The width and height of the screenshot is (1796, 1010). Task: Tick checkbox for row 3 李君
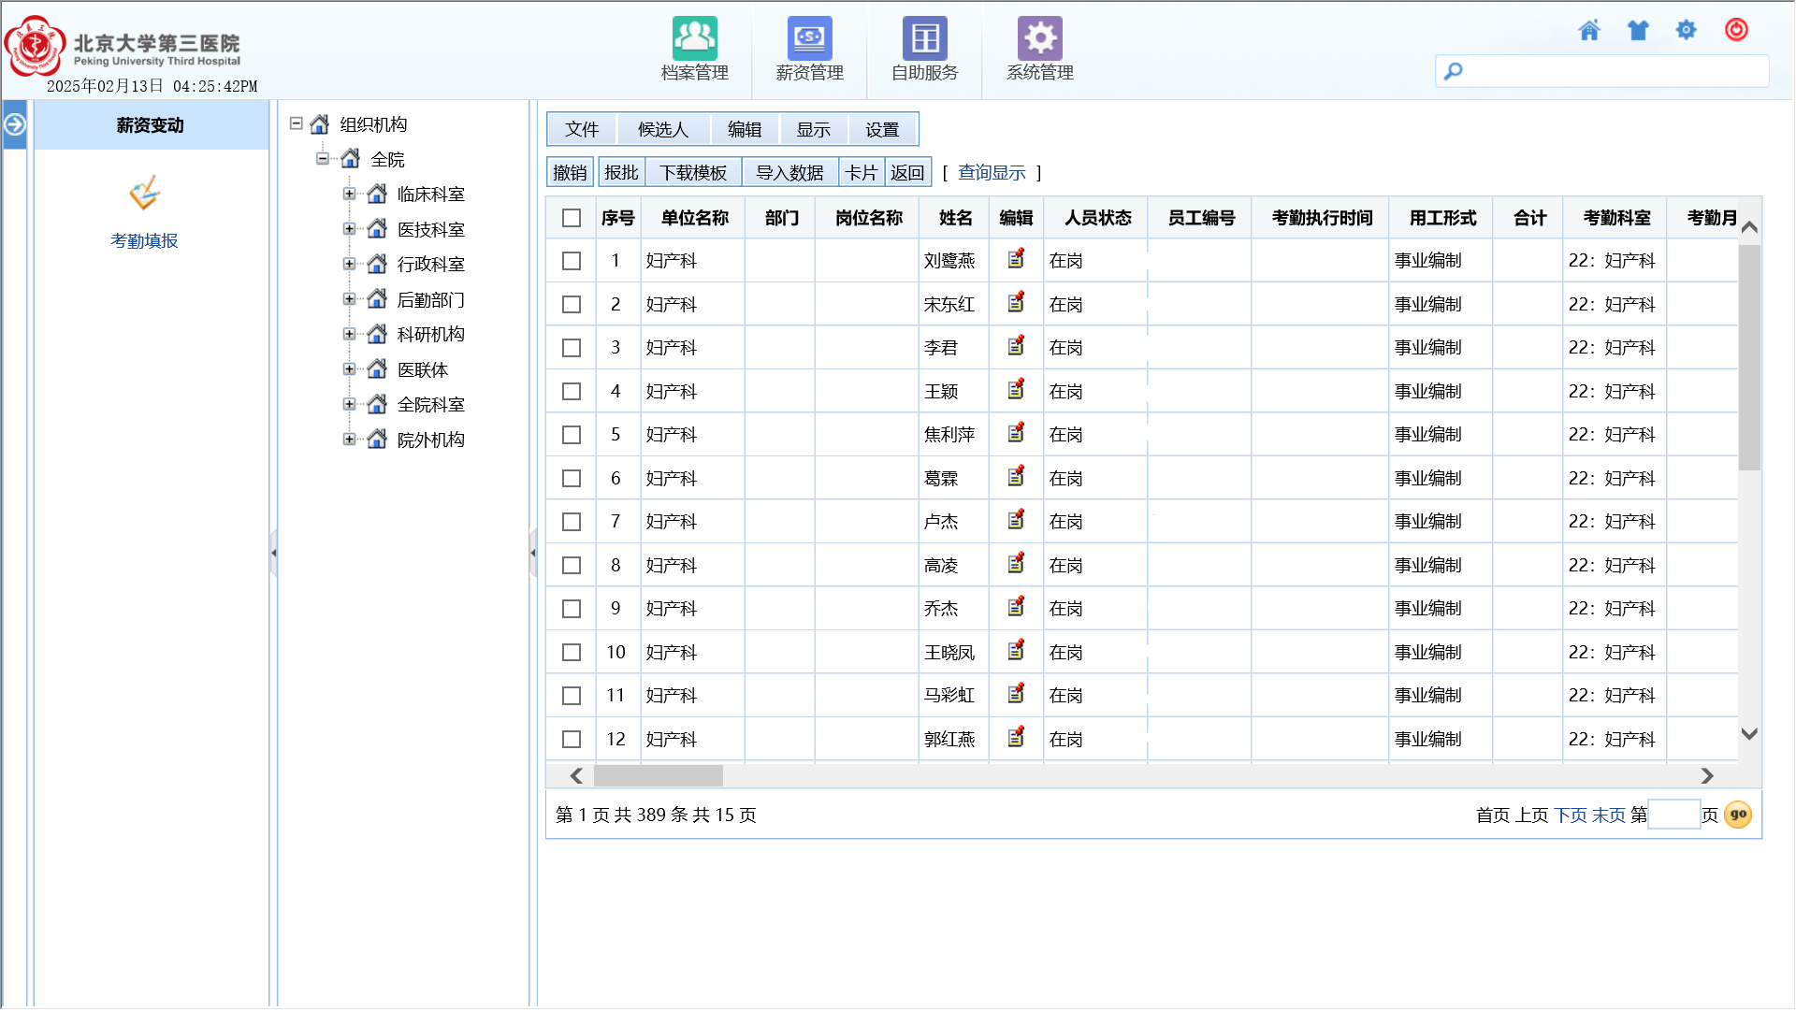pyautogui.click(x=572, y=348)
